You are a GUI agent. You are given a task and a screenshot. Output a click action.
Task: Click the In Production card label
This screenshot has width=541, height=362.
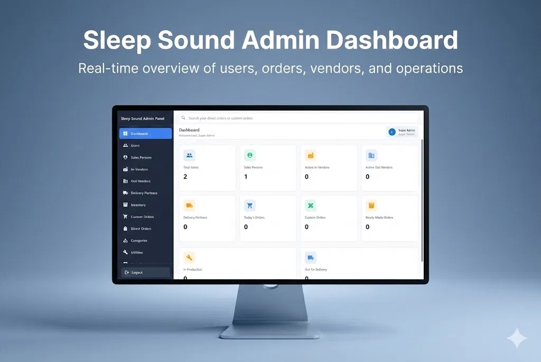(193, 269)
